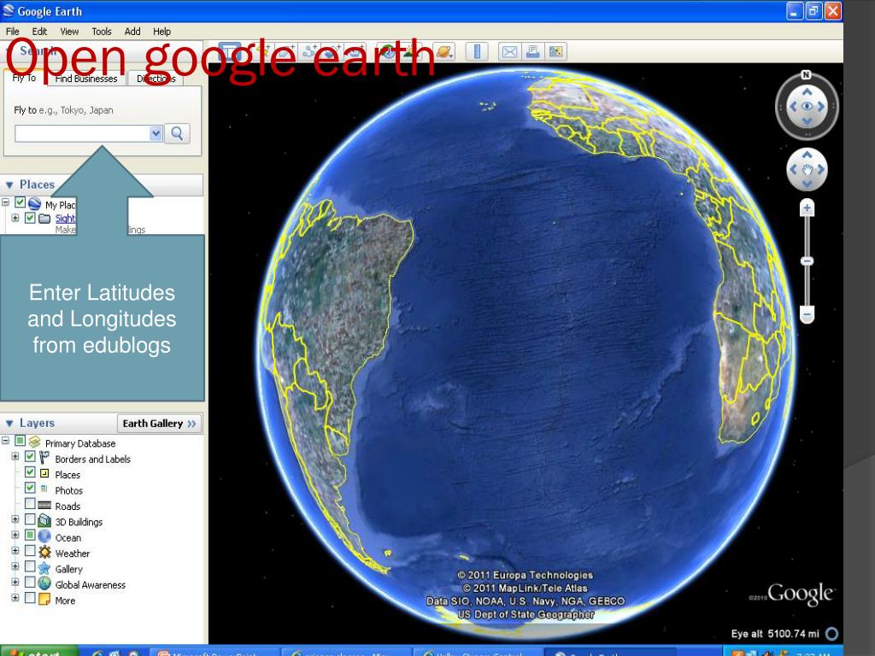Expand the Borders and Labels node
875x656 pixels.
15,456
